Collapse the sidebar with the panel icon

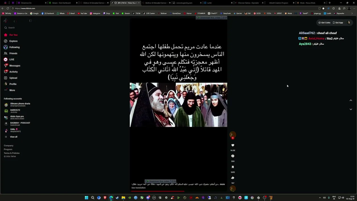(30, 21)
